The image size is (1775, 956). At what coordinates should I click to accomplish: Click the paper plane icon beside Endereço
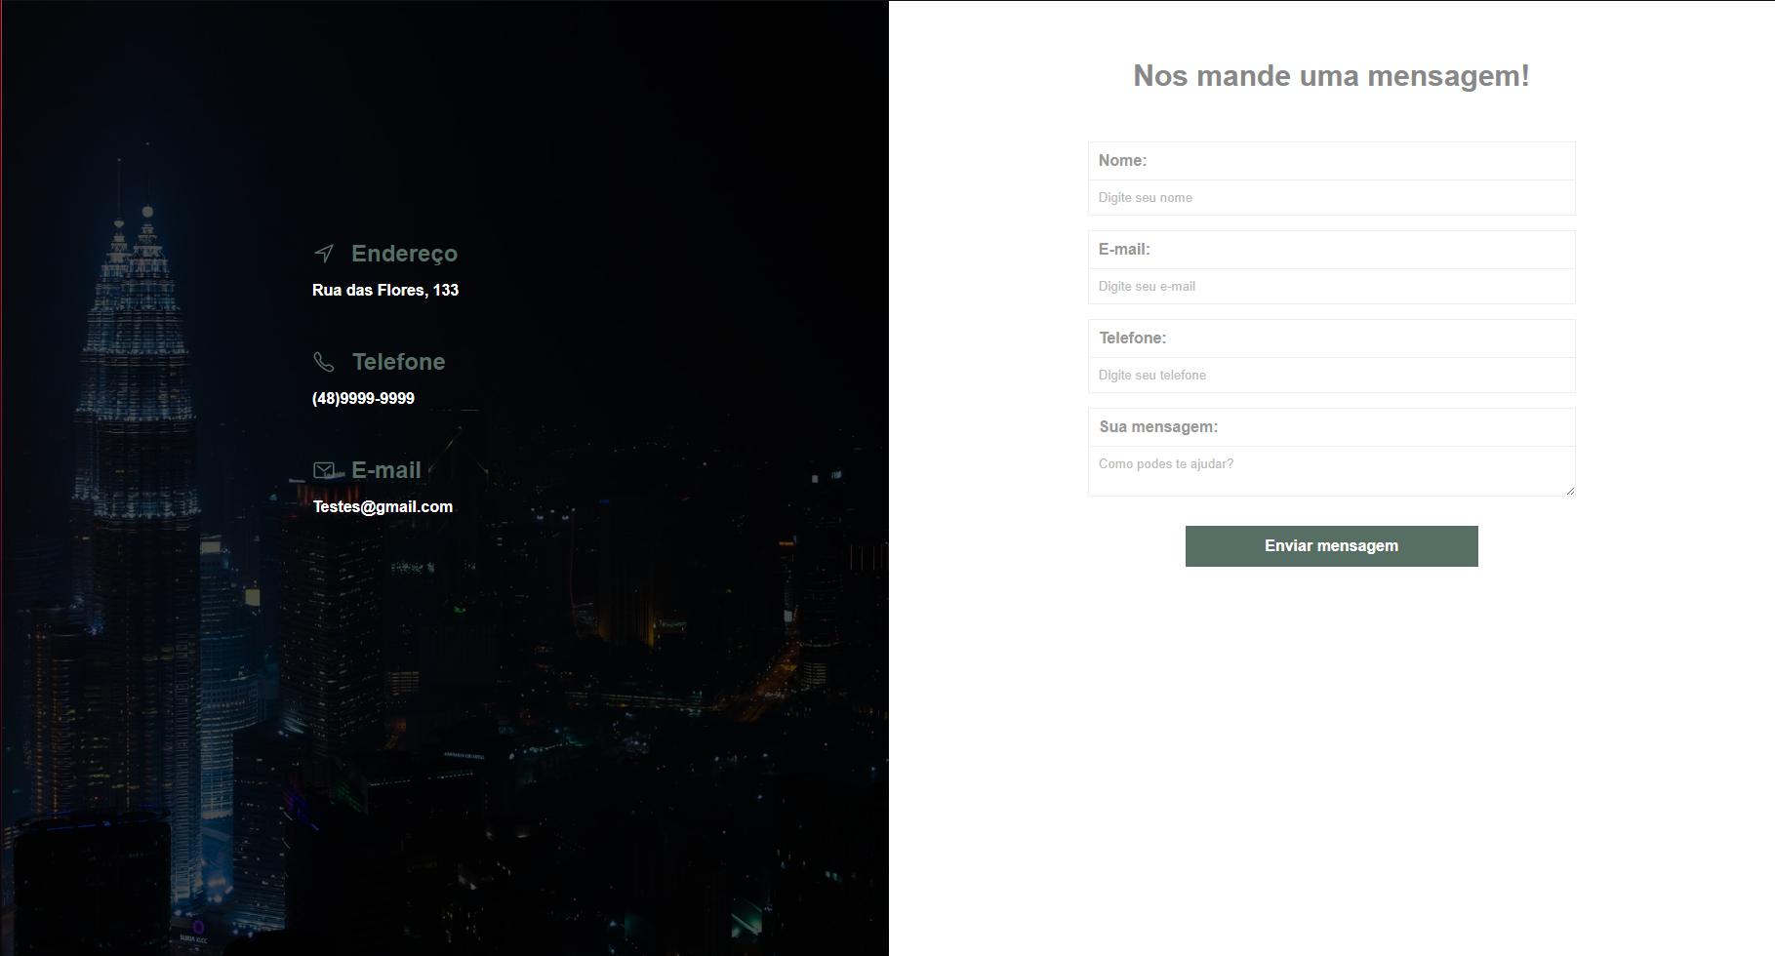[324, 254]
